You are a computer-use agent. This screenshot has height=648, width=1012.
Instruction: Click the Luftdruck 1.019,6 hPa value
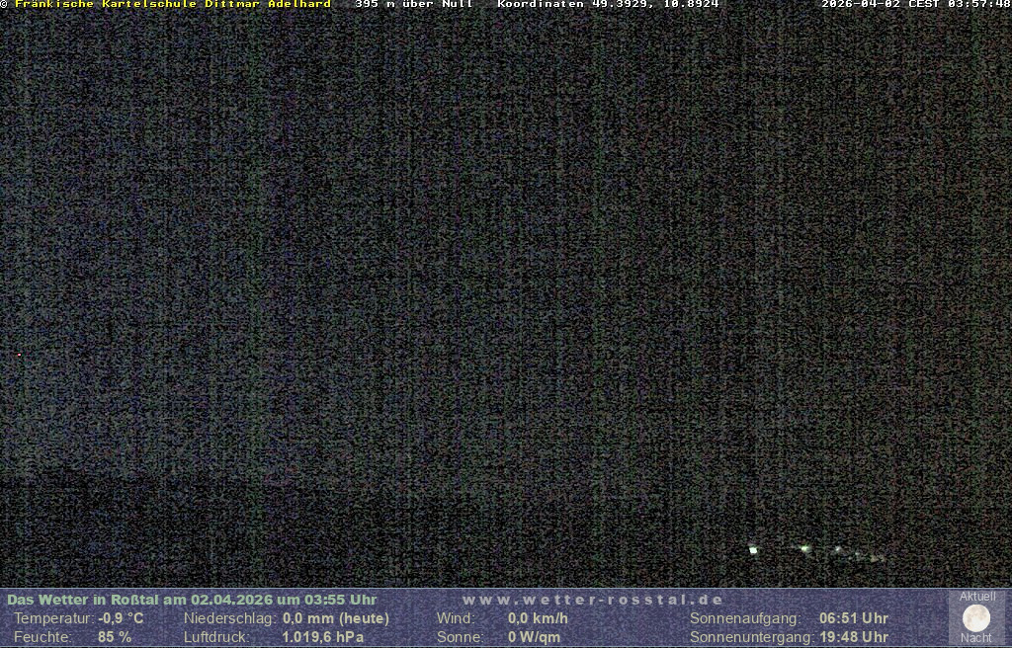(323, 637)
